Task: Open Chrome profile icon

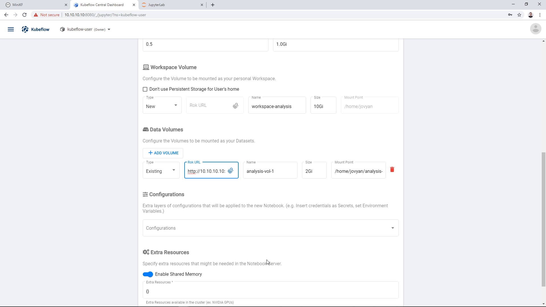Action: click(531, 15)
